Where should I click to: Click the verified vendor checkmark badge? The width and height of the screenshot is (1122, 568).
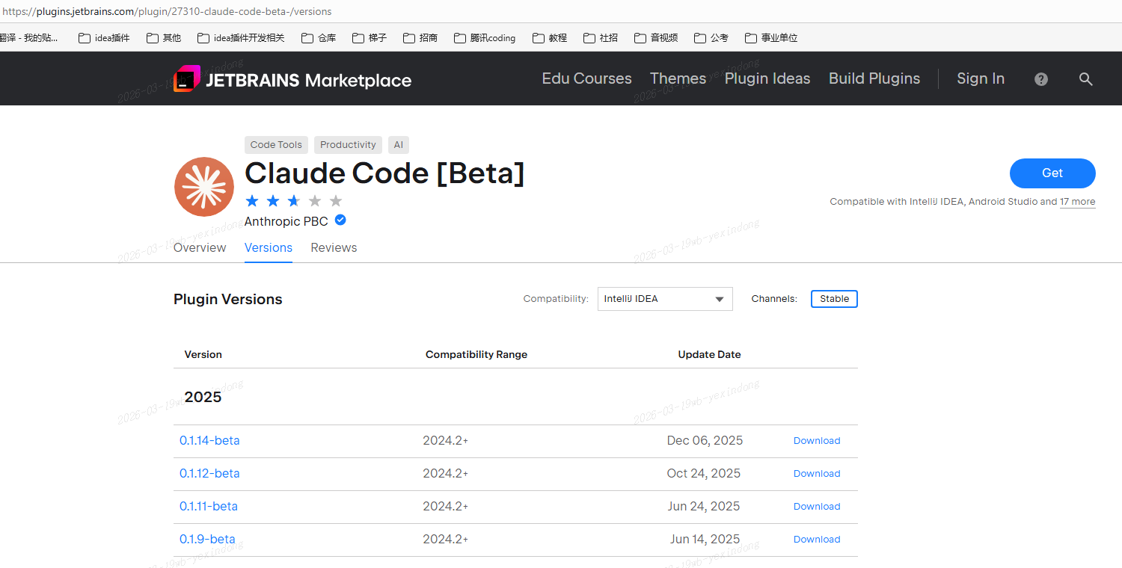click(x=340, y=220)
